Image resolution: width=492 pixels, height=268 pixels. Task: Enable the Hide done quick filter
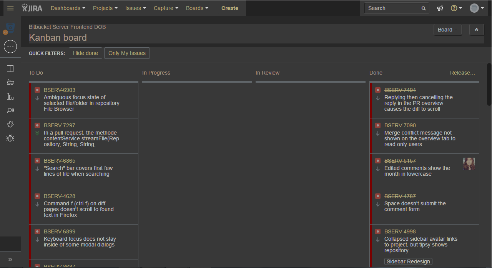pyautogui.click(x=85, y=53)
